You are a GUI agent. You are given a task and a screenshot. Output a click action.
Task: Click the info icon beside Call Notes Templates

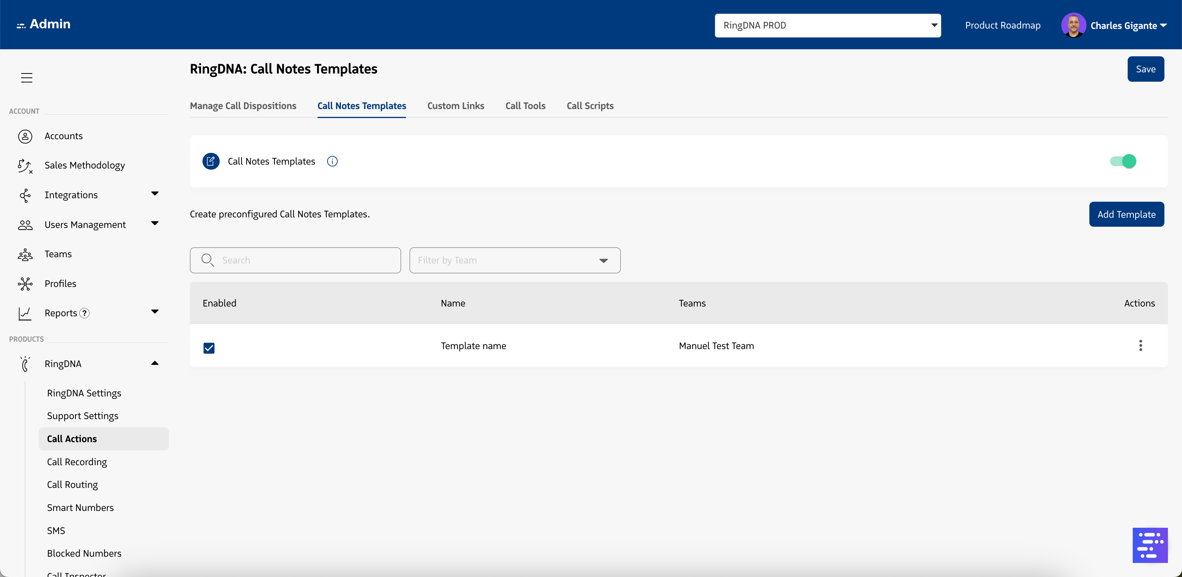click(332, 161)
